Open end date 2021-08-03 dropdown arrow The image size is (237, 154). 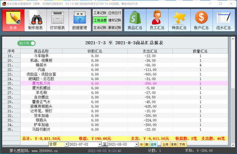[x=136, y=145]
